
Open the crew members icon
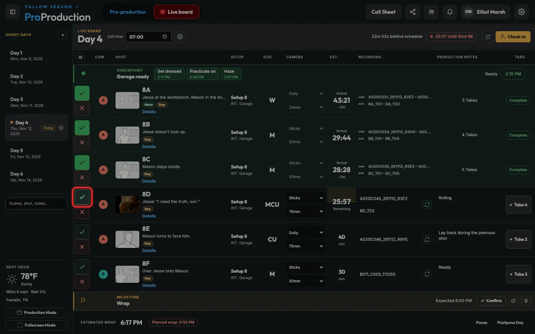tap(431, 12)
